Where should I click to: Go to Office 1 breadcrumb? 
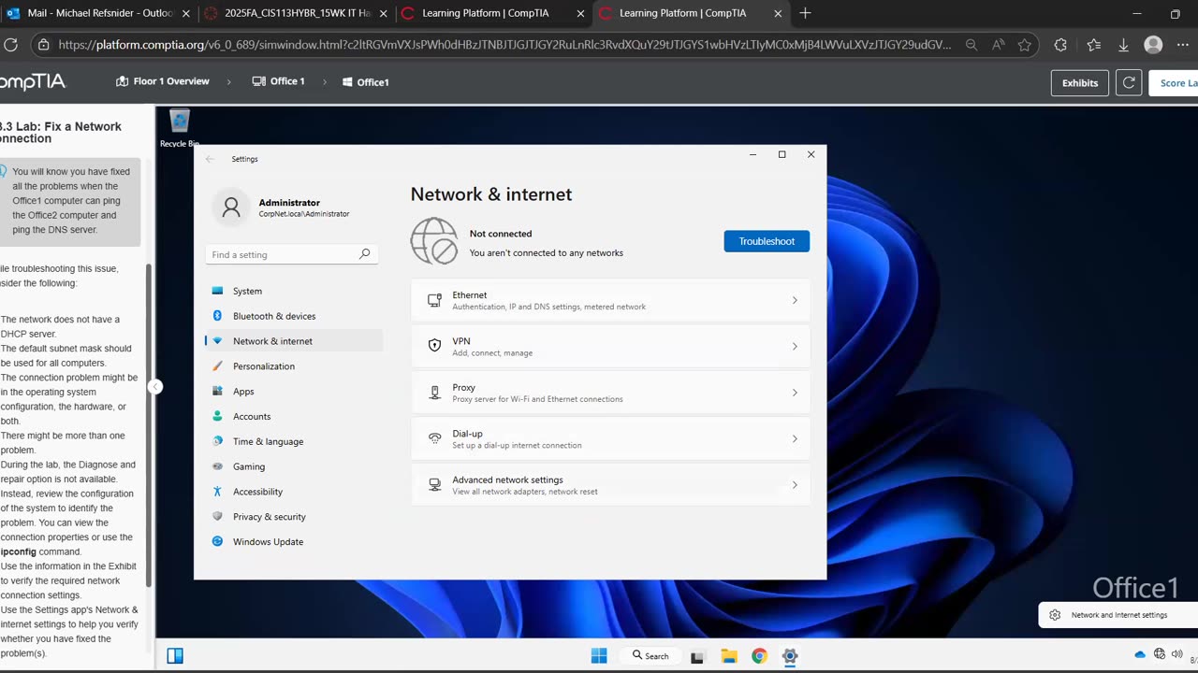pos(279,81)
